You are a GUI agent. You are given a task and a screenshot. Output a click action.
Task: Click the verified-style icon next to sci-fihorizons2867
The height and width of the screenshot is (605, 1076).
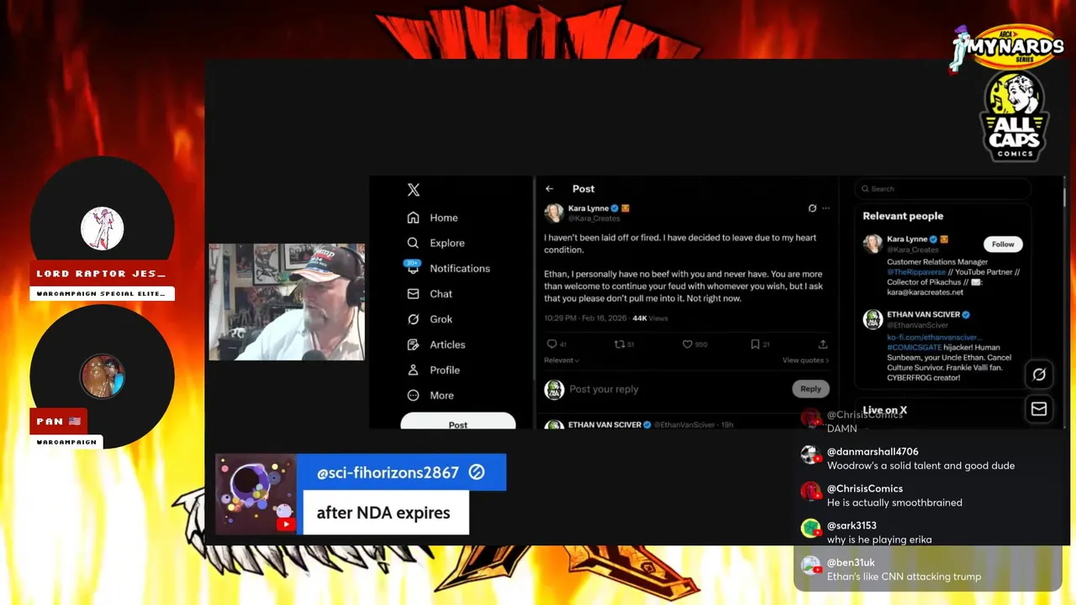tap(477, 472)
